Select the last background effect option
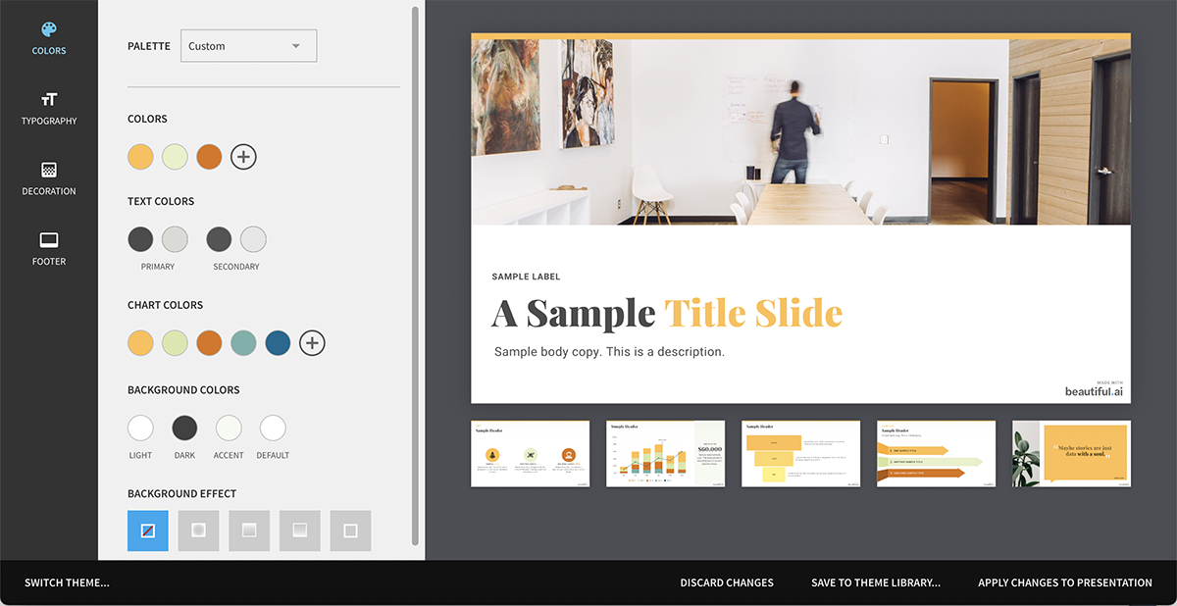Image resolution: width=1177 pixels, height=606 pixels. tap(350, 530)
